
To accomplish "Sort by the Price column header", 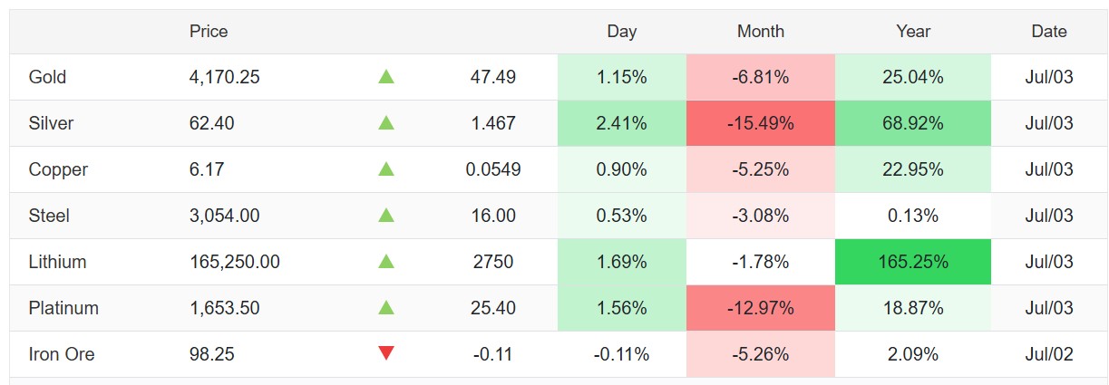I will [209, 31].
